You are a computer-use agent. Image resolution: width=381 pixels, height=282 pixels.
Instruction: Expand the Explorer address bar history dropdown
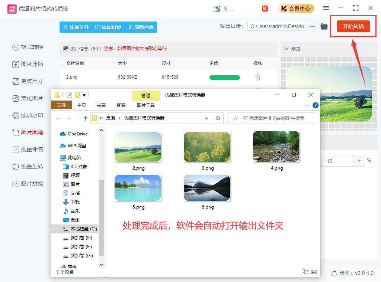206,118
